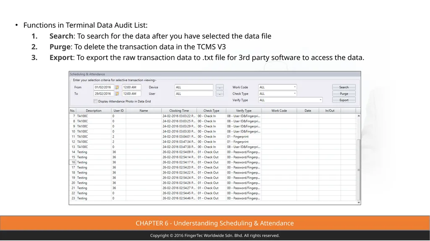Viewport: 430px width, 241px height.
Task: Select row 15 Testing
Action: [212, 157]
